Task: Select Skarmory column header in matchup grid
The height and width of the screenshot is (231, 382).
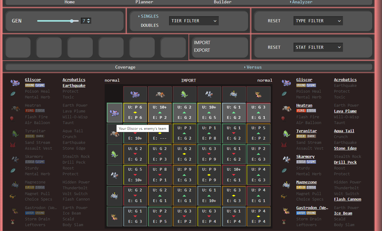Action: [x=209, y=94]
